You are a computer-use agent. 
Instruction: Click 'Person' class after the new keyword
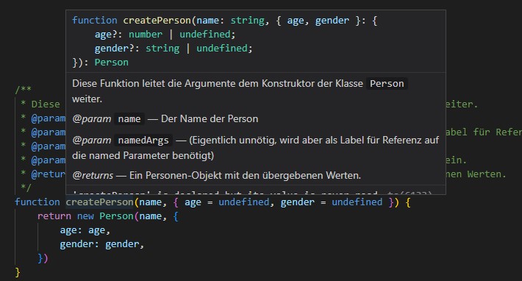[116, 216]
